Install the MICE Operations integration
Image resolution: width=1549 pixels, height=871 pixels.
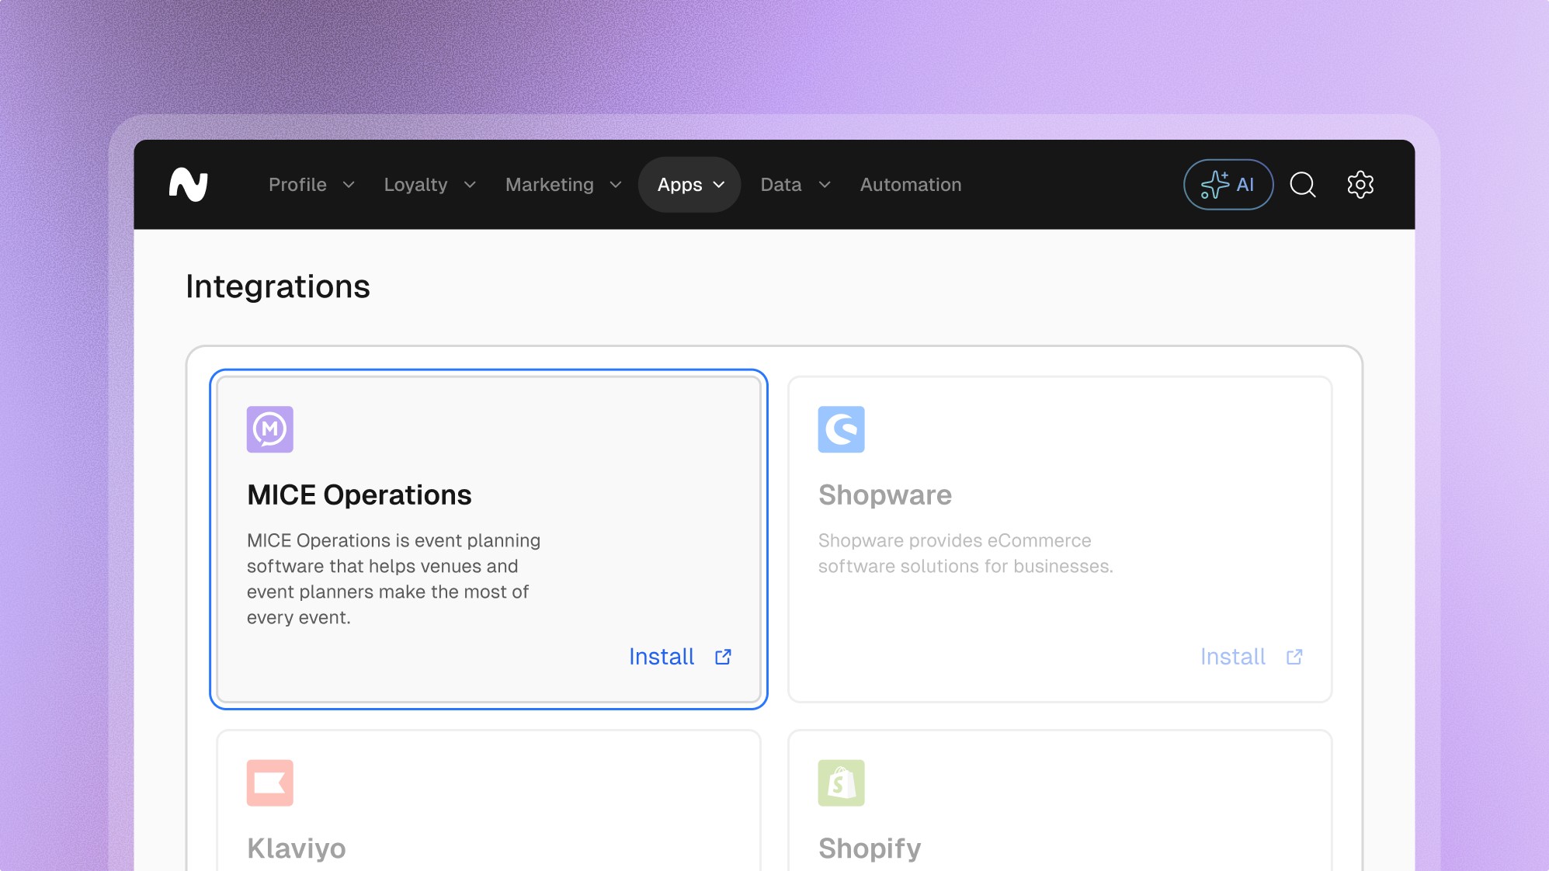coord(662,657)
